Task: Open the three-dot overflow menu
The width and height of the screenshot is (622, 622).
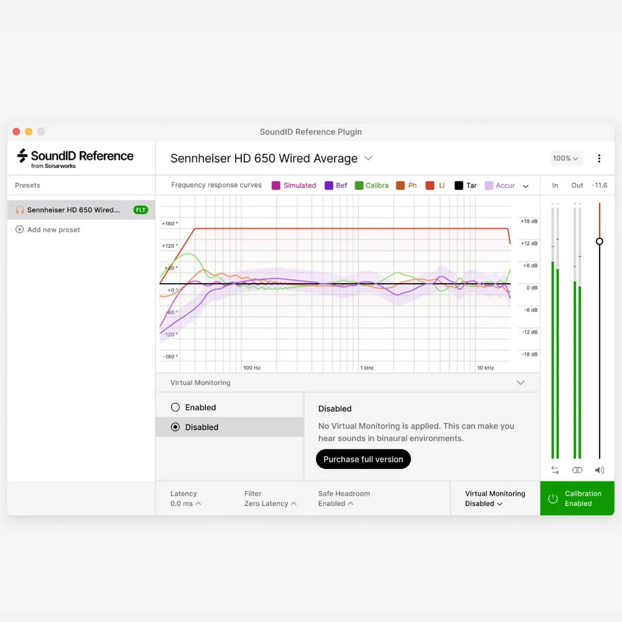Action: (x=600, y=159)
